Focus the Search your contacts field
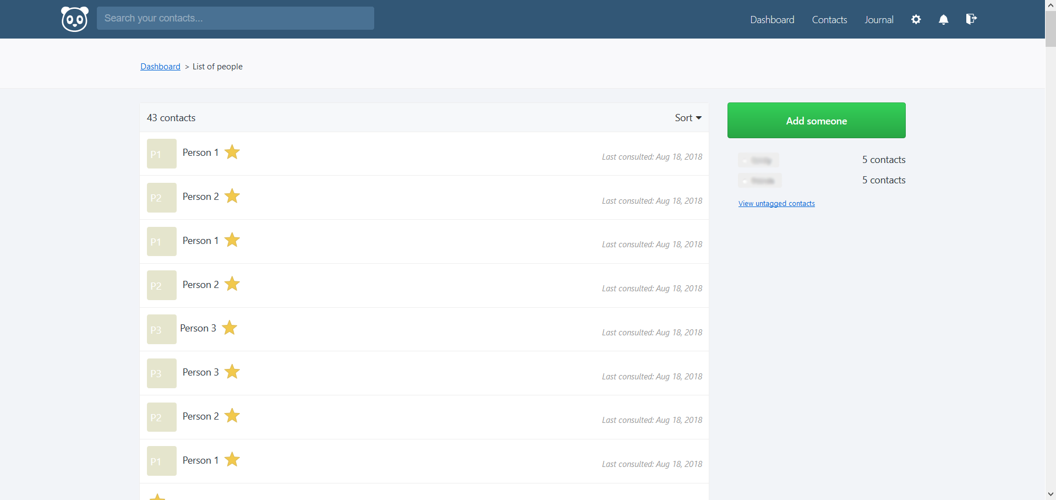 point(236,18)
